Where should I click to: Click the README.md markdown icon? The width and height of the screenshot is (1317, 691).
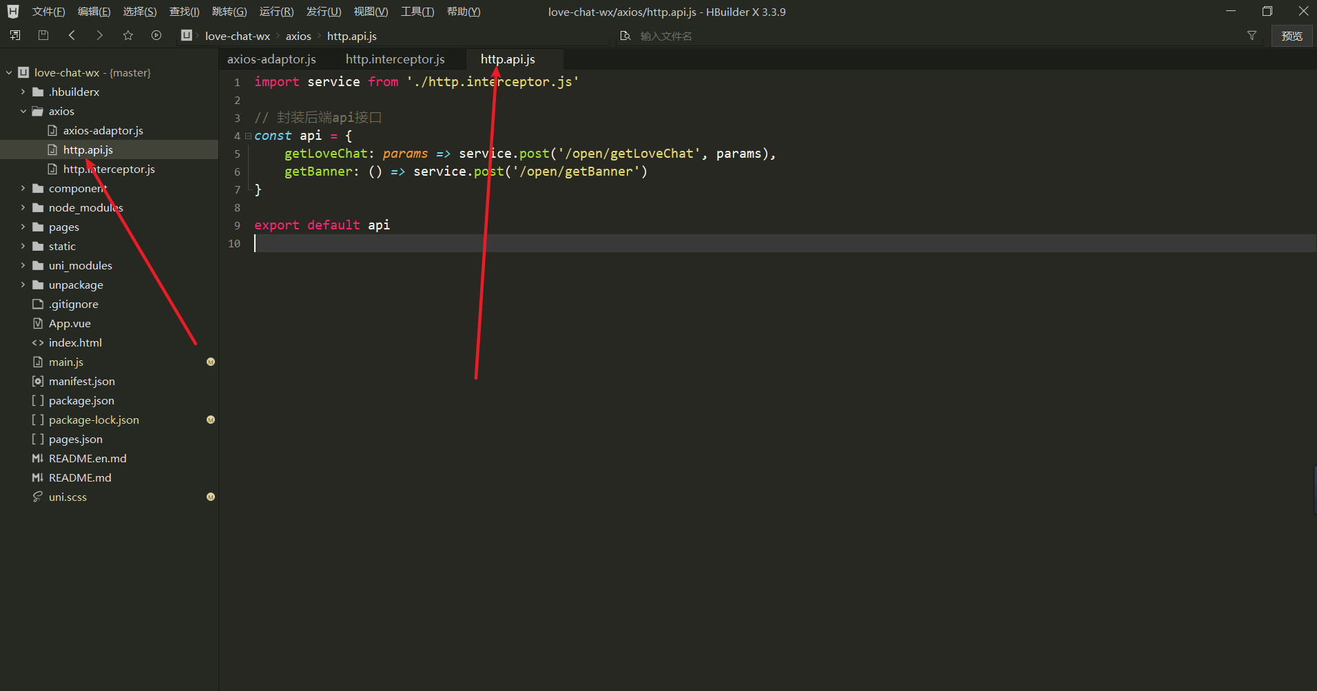click(38, 477)
